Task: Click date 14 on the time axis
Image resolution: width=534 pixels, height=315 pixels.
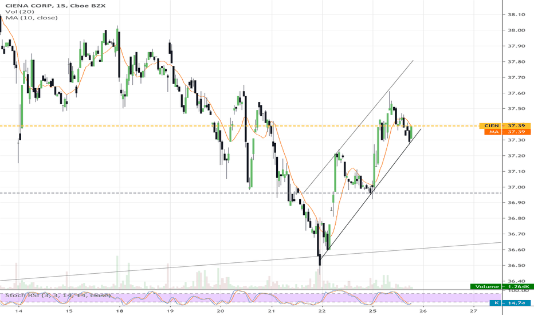Action: coord(19,310)
